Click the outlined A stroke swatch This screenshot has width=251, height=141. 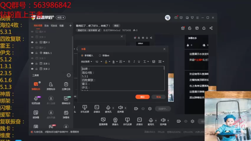pos(120,61)
